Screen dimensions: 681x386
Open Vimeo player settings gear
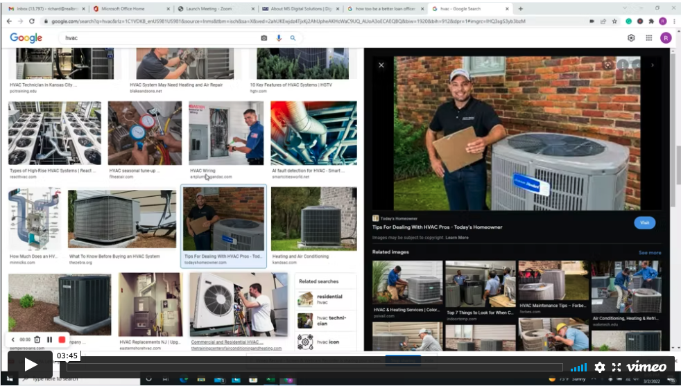(600, 367)
